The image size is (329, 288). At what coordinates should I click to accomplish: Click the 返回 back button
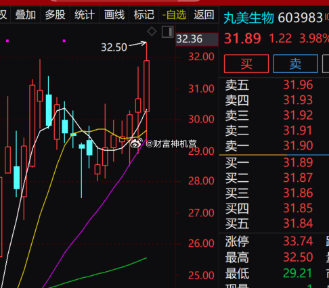pyautogui.click(x=204, y=15)
